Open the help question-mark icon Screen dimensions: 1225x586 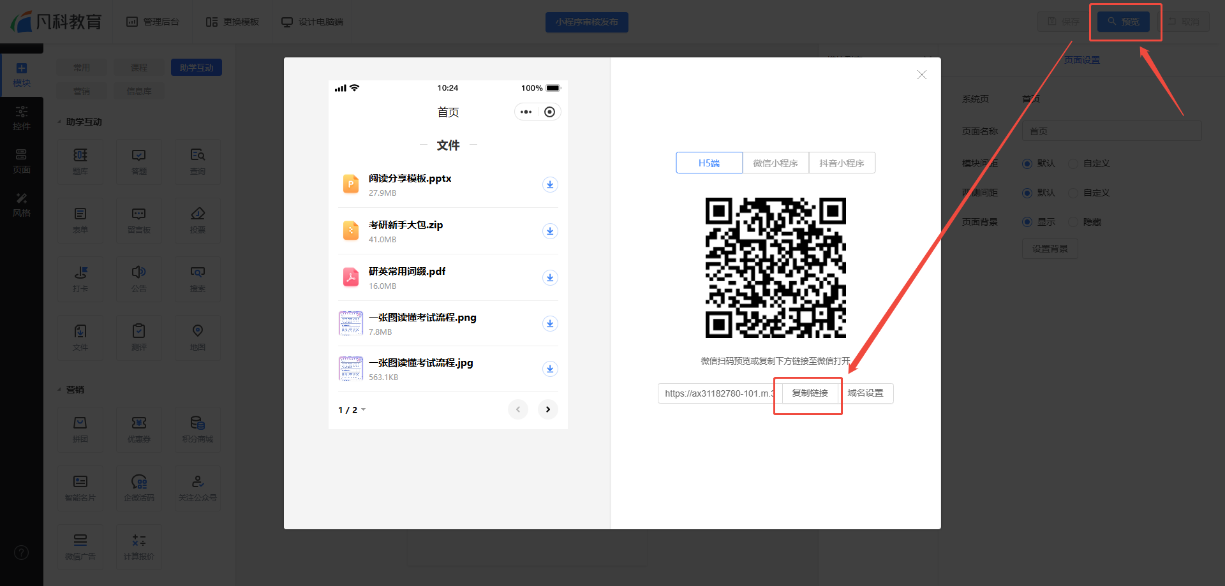(21, 552)
